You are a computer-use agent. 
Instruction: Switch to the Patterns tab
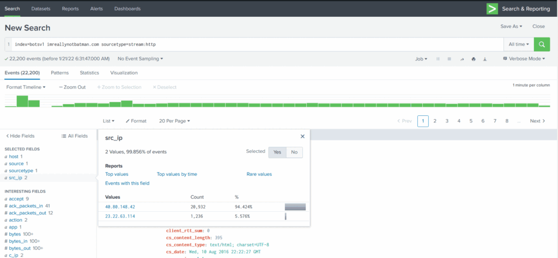coord(60,72)
